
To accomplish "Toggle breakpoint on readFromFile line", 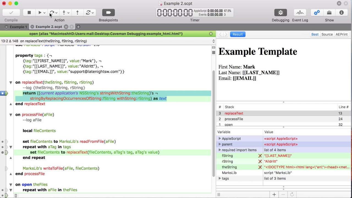I will coord(3,142).
